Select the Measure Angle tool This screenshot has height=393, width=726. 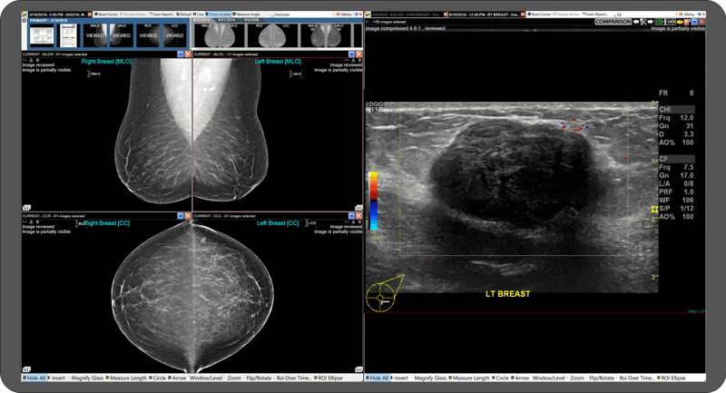click(x=247, y=15)
